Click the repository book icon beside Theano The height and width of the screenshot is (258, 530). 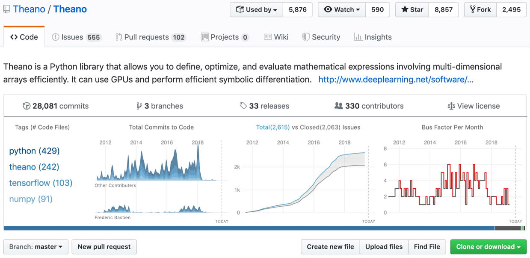[x=6, y=9]
